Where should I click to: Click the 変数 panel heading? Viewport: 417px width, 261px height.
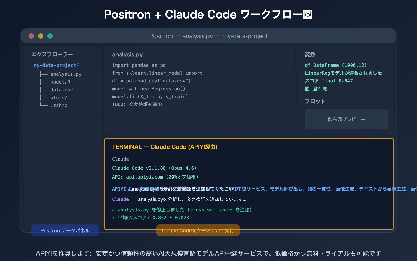click(310, 55)
